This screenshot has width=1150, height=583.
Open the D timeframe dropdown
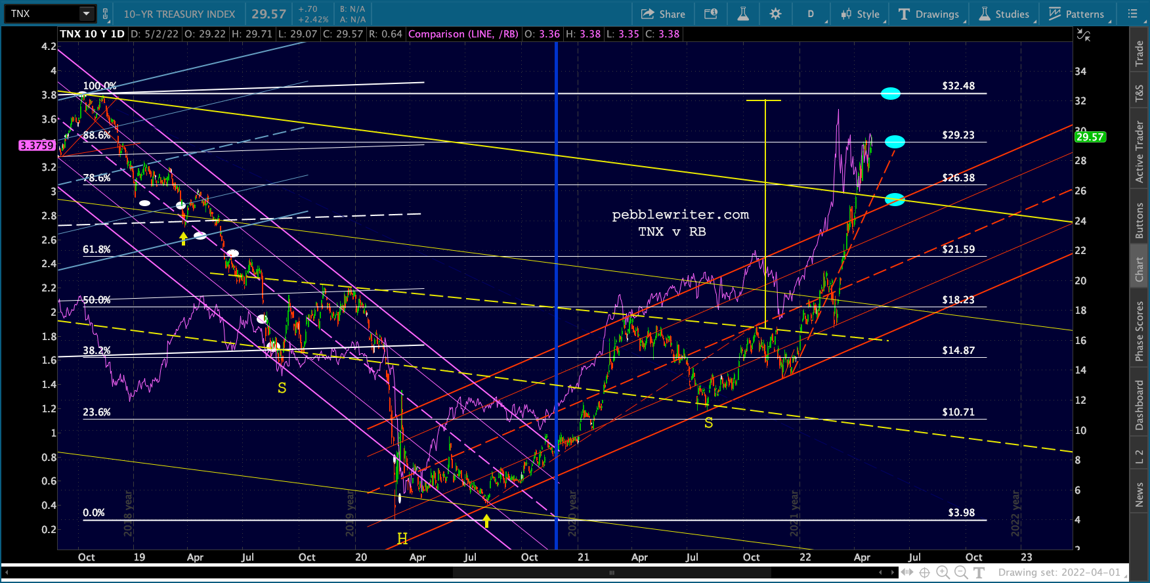point(811,14)
